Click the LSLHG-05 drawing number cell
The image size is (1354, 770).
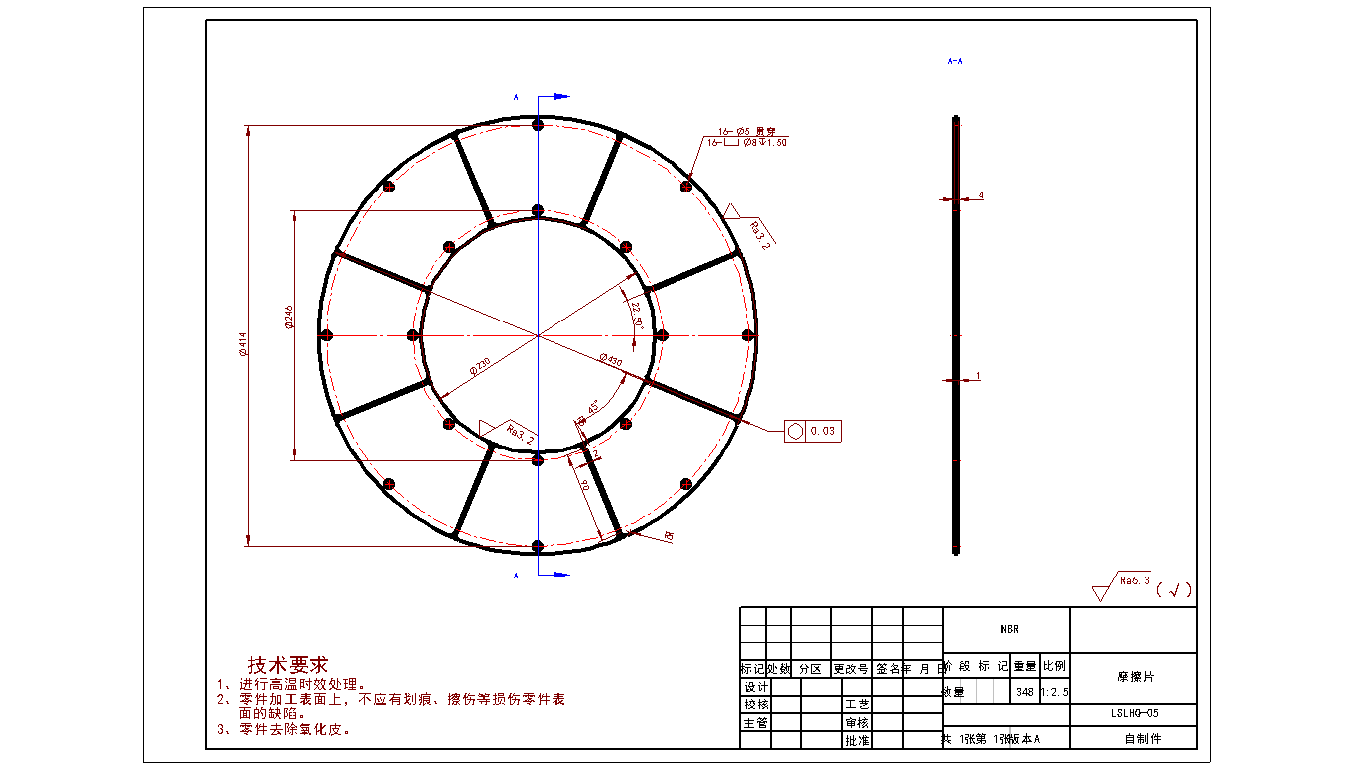(1134, 713)
